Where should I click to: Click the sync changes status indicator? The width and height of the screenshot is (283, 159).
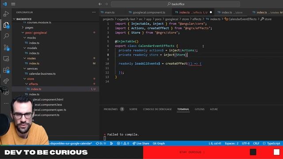point(101,144)
